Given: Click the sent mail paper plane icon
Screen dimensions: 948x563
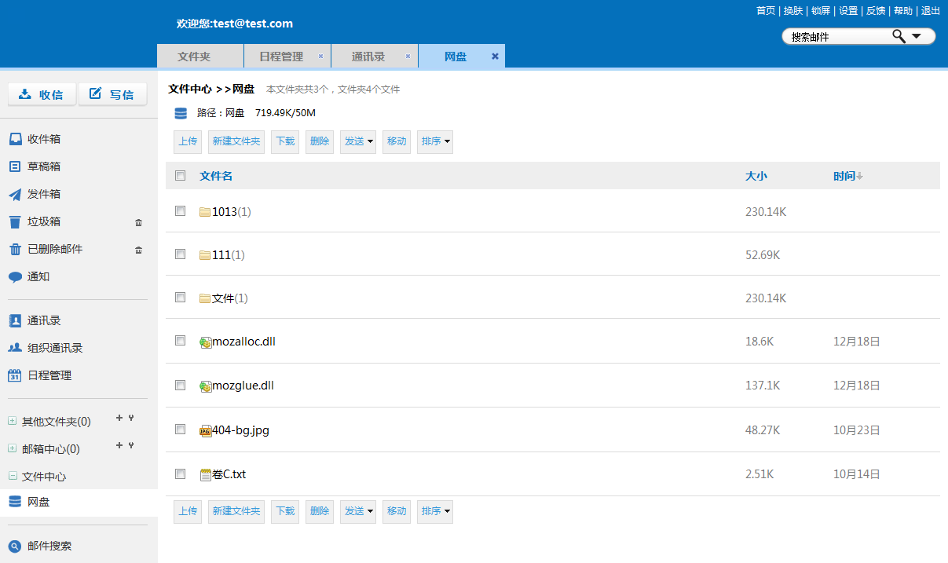Looking at the screenshot, I should click(15, 194).
